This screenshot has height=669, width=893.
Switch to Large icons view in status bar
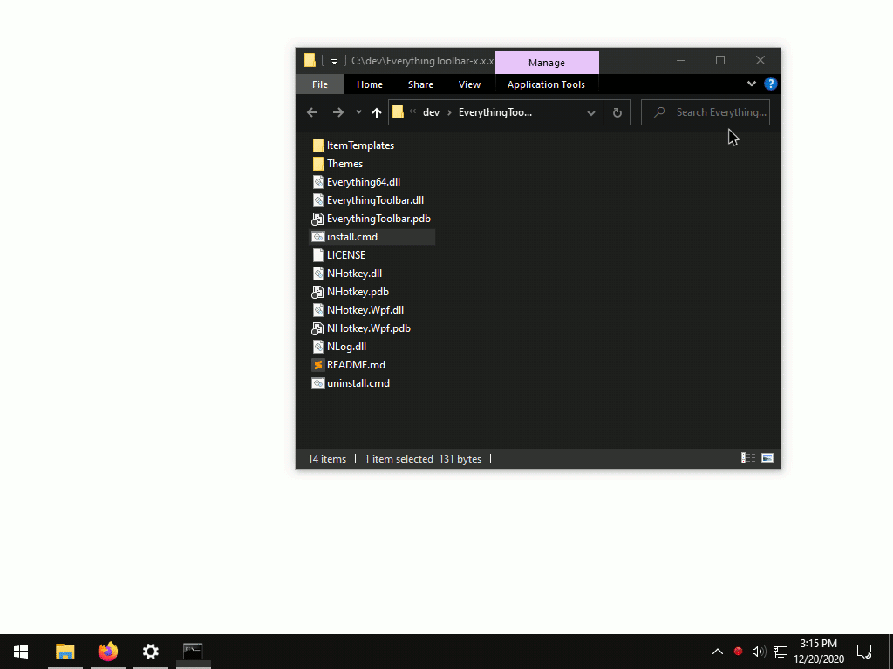(x=767, y=458)
